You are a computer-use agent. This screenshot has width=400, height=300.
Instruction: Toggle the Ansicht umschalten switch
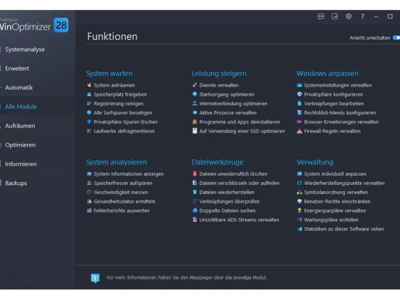396,38
